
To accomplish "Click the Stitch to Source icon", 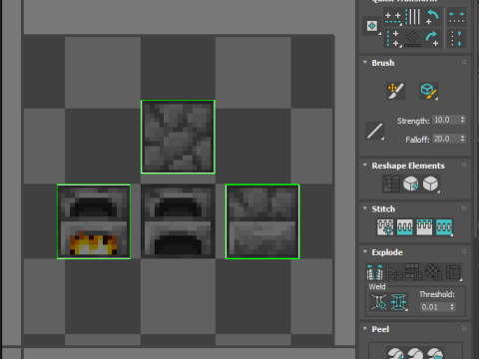I will (x=424, y=227).
